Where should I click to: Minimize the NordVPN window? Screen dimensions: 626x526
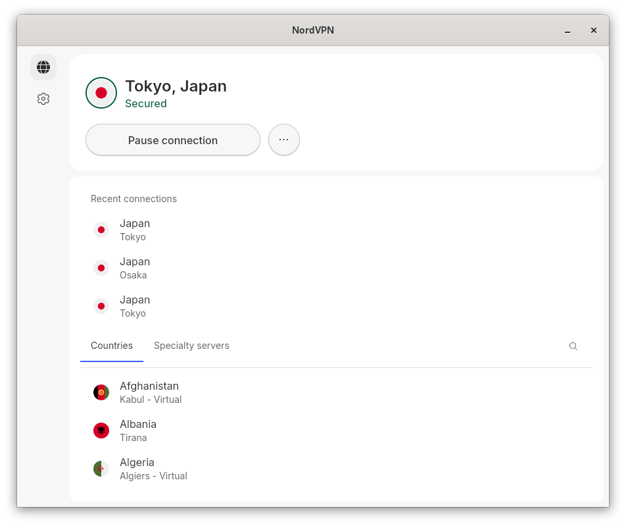click(567, 31)
